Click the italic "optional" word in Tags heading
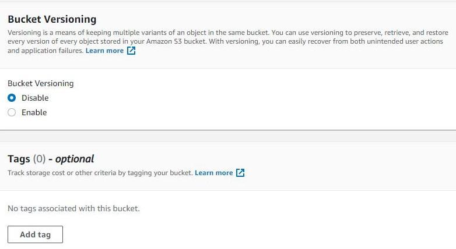 tap(75, 159)
